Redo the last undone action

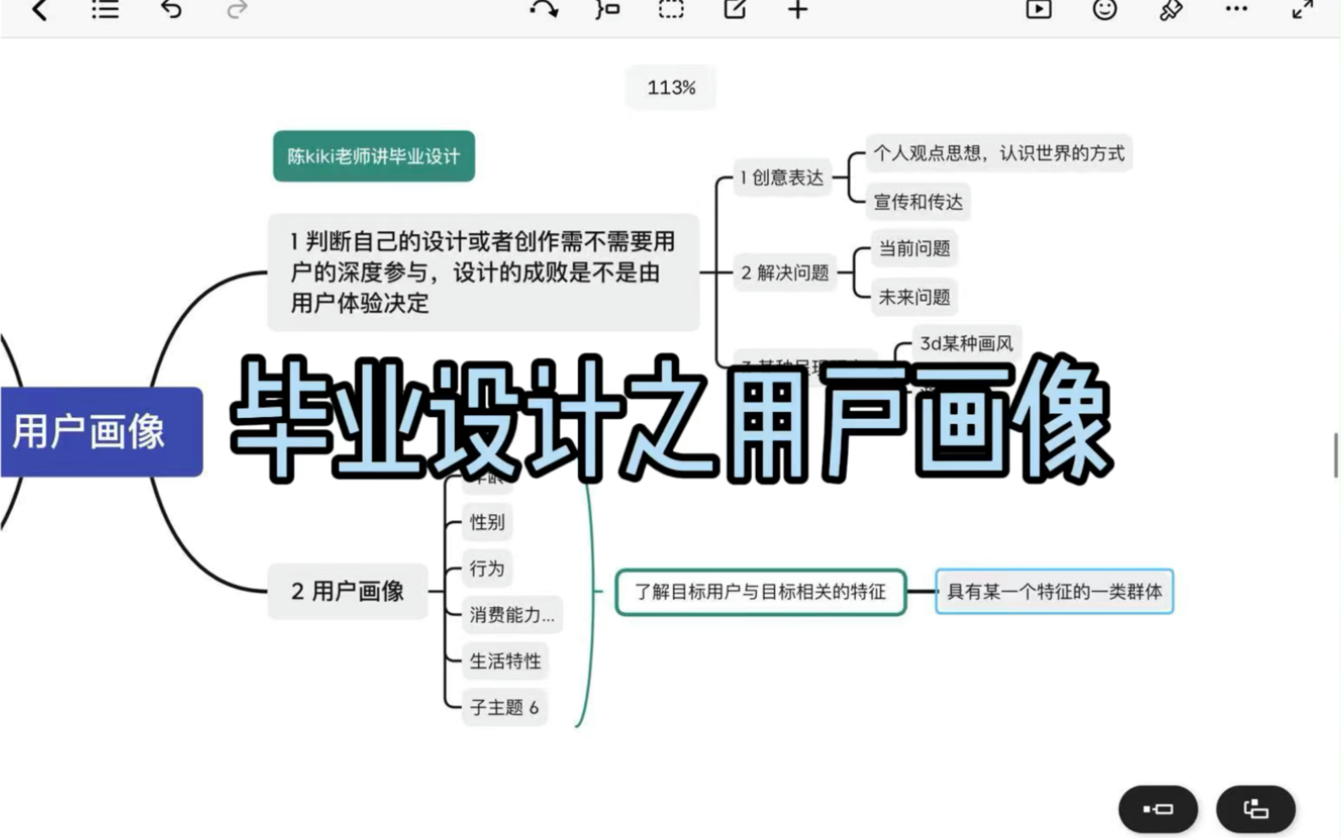[237, 10]
